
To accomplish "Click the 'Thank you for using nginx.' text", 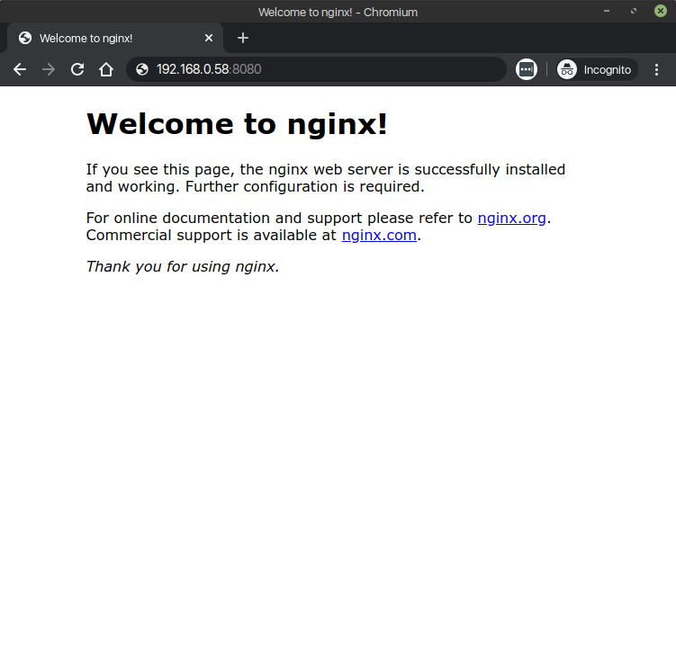I will coord(183,266).
